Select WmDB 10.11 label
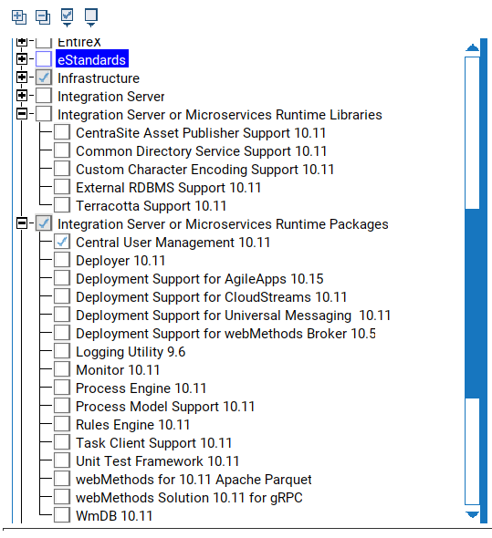The width and height of the screenshot is (492, 538). [x=114, y=516]
